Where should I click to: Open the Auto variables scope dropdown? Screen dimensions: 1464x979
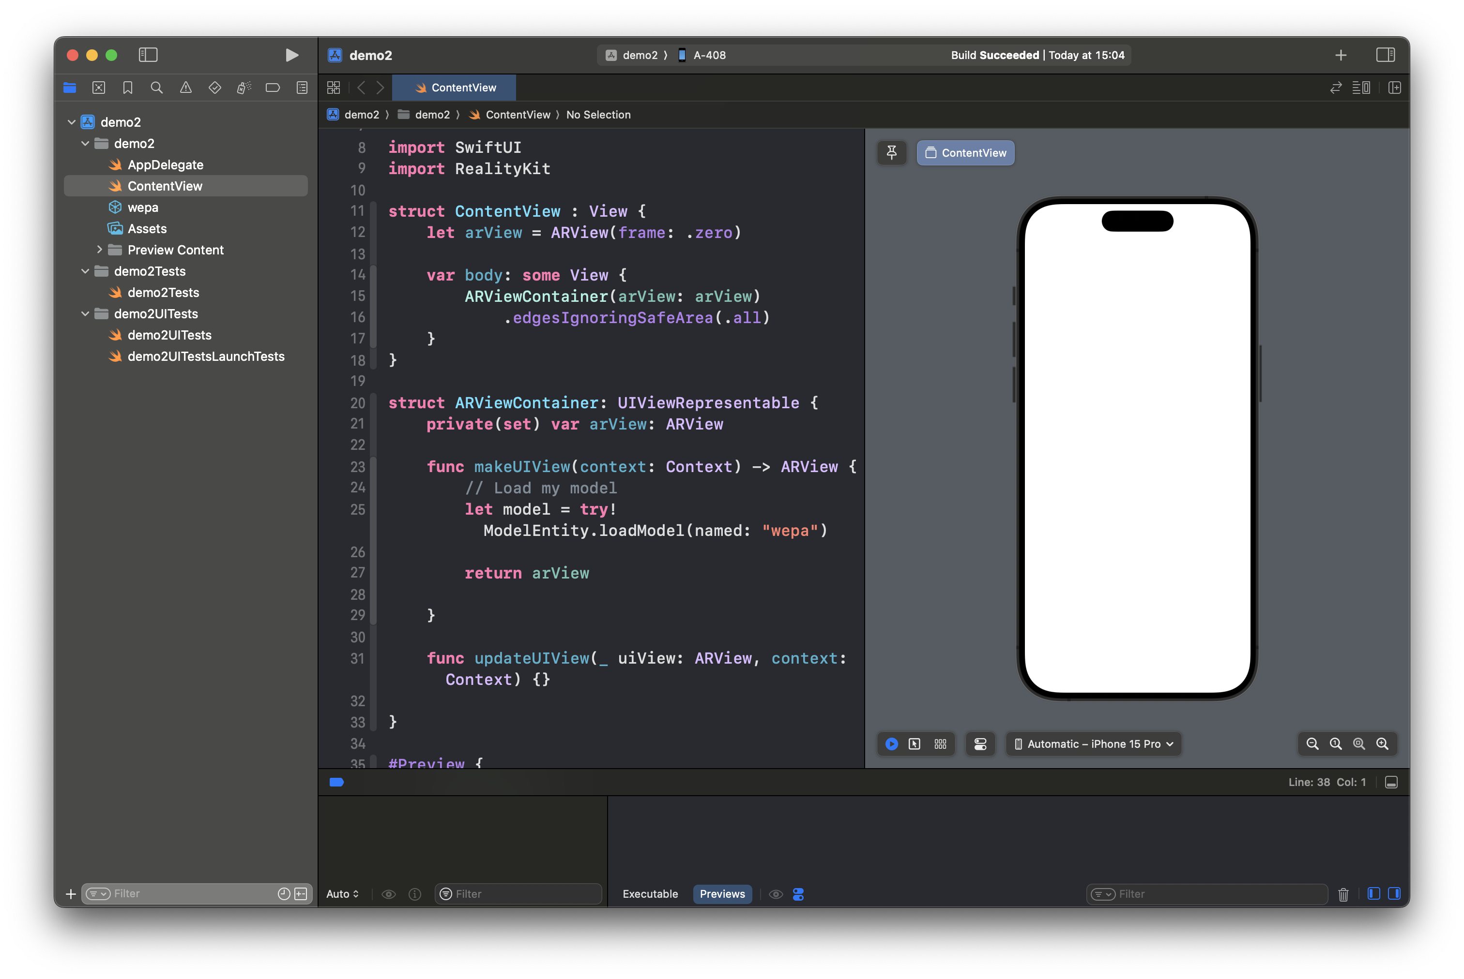(342, 894)
